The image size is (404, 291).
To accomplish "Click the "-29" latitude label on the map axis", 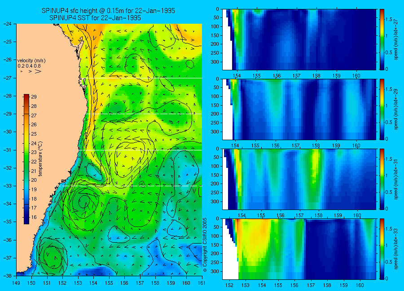I will pyautogui.click(x=7, y=114).
